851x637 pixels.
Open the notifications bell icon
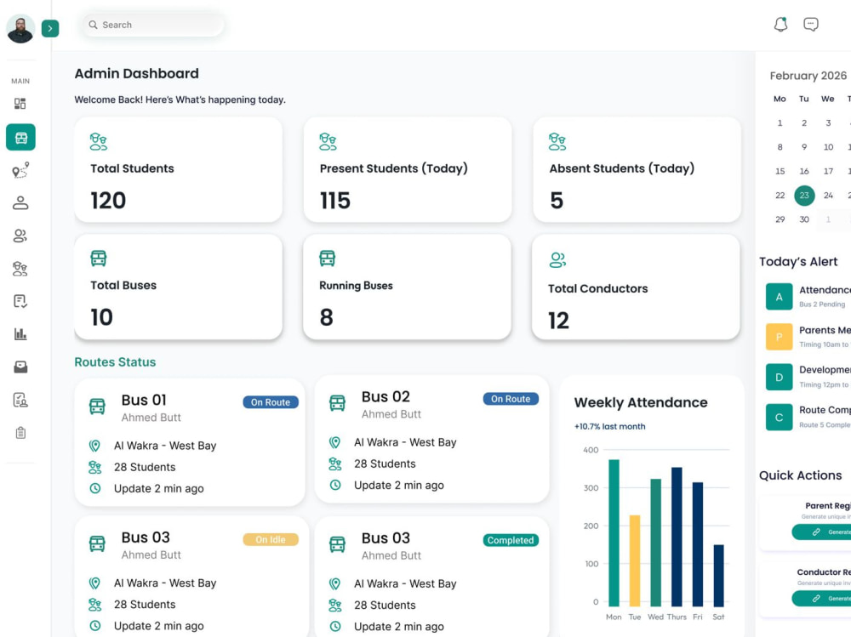pyautogui.click(x=780, y=25)
